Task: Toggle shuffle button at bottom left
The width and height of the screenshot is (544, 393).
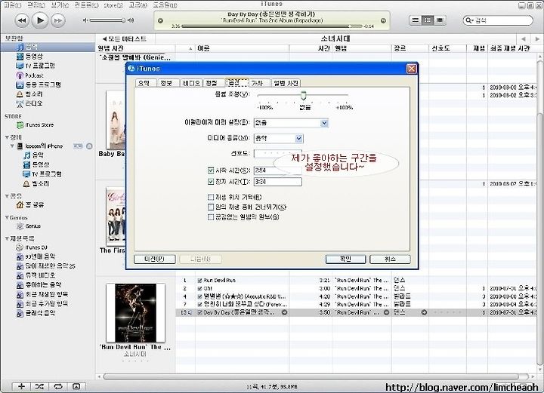Action: [39, 386]
